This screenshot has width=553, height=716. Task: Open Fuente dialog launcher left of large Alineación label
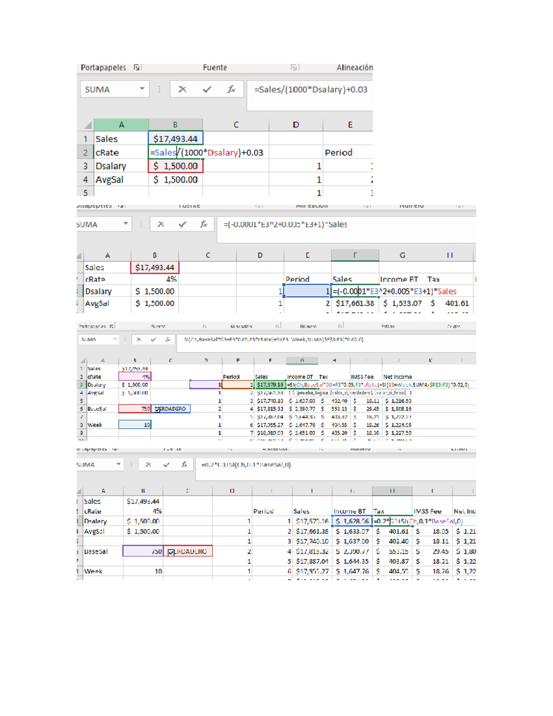294,68
